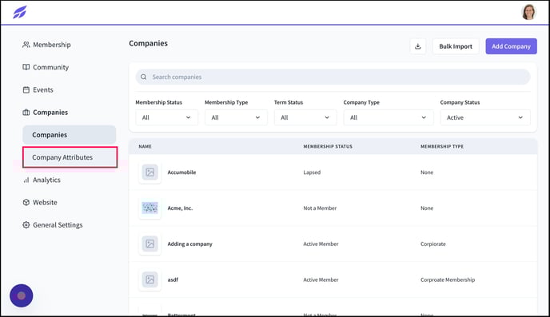Select the Companies parent menu item
Screen dimensions: 550x317
tap(50, 112)
